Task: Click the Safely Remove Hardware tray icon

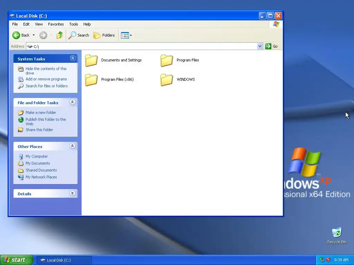Action: (322, 260)
